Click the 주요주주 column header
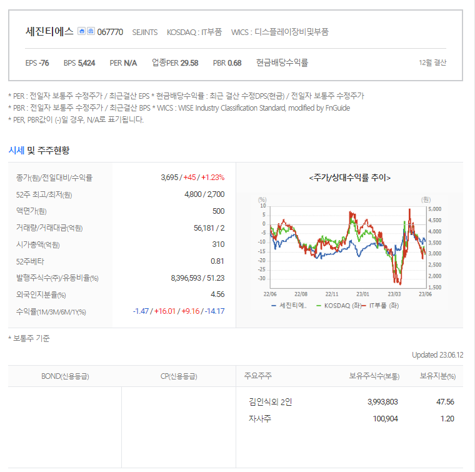The height and width of the screenshot is (472, 475). point(257,376)
